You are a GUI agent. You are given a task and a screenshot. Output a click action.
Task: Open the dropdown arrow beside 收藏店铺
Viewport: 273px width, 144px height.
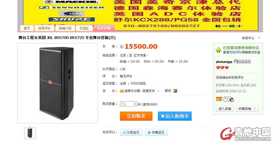[x=255, y=109]
